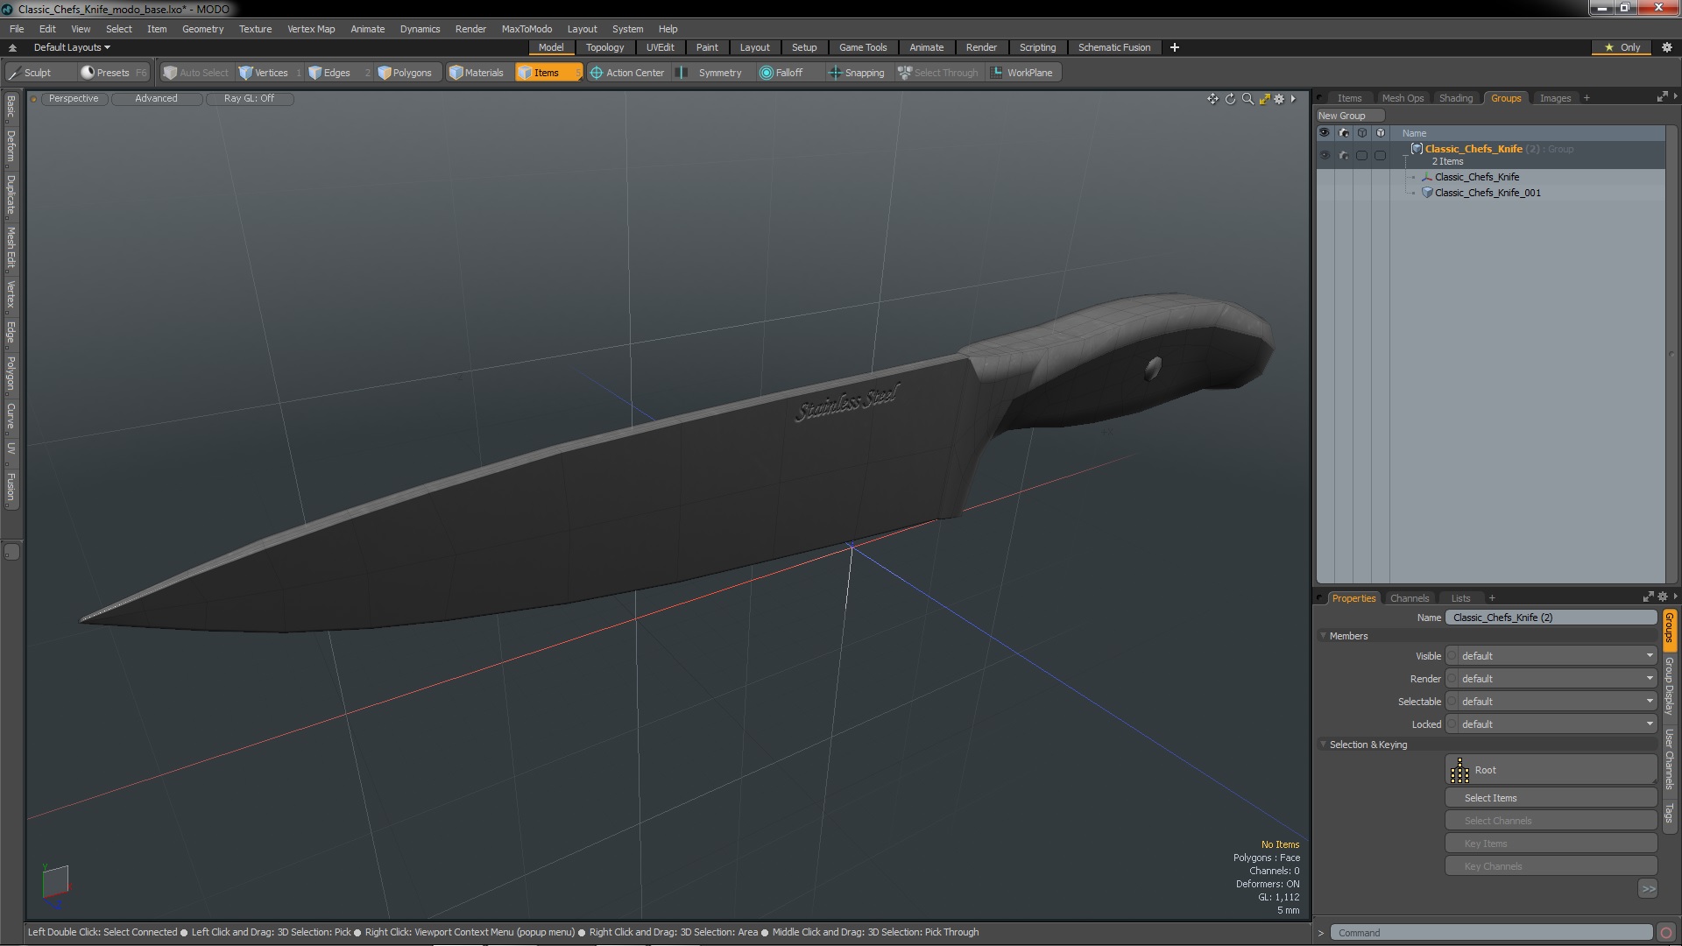
Task: Open the Locked dropdown
Action: point(1551,724)
